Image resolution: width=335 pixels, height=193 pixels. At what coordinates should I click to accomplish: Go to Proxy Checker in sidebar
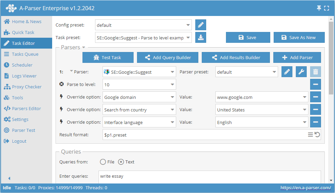27,87
